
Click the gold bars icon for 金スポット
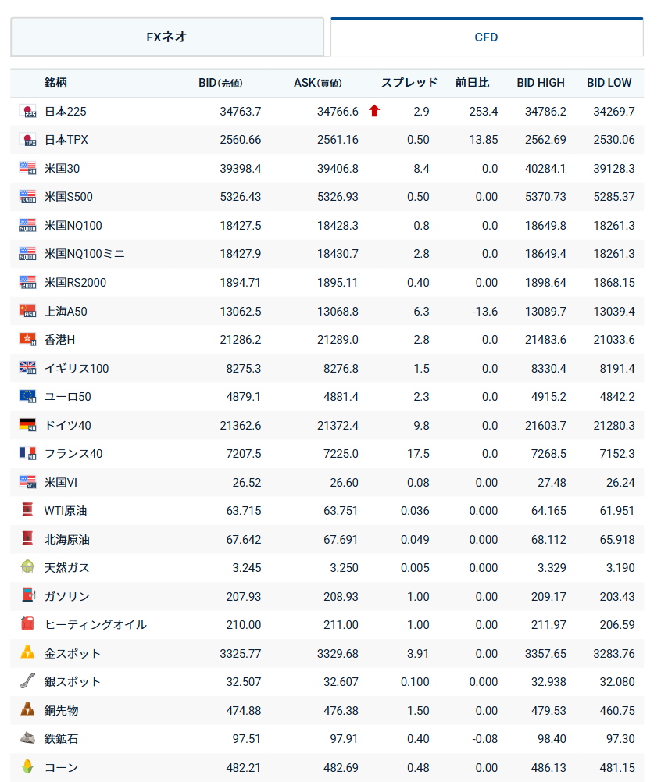(27, 652)
